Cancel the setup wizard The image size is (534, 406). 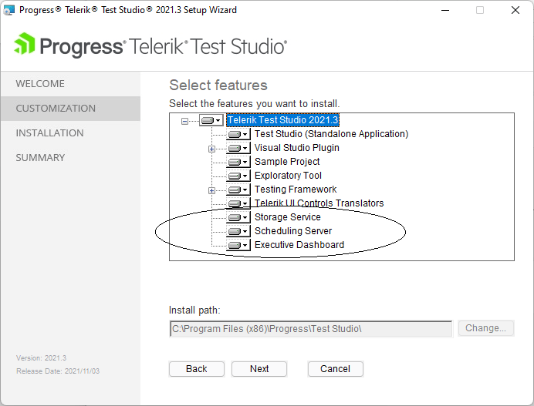[336, 369]
